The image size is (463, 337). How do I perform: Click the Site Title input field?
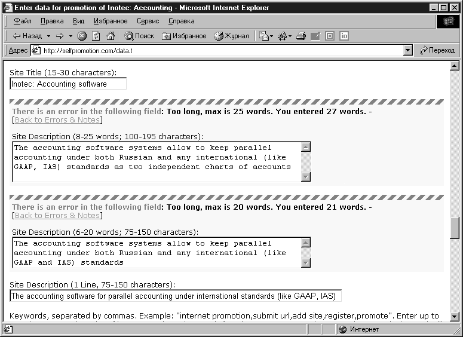click(x=68, y=84)
